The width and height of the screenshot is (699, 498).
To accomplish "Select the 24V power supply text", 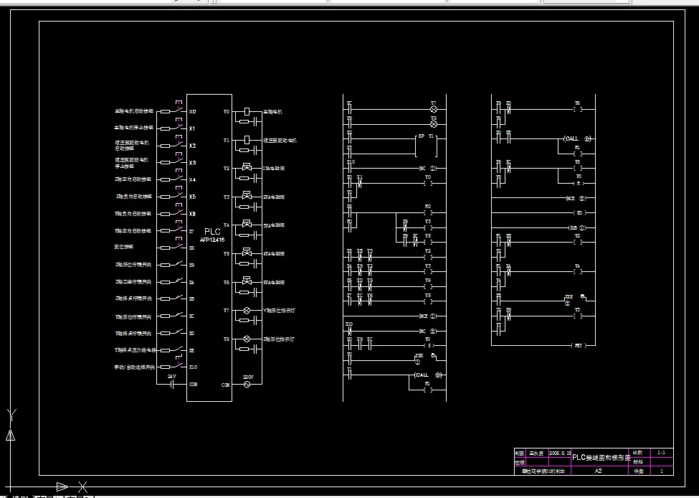I will pyautogui.click(x=172, y=377).
